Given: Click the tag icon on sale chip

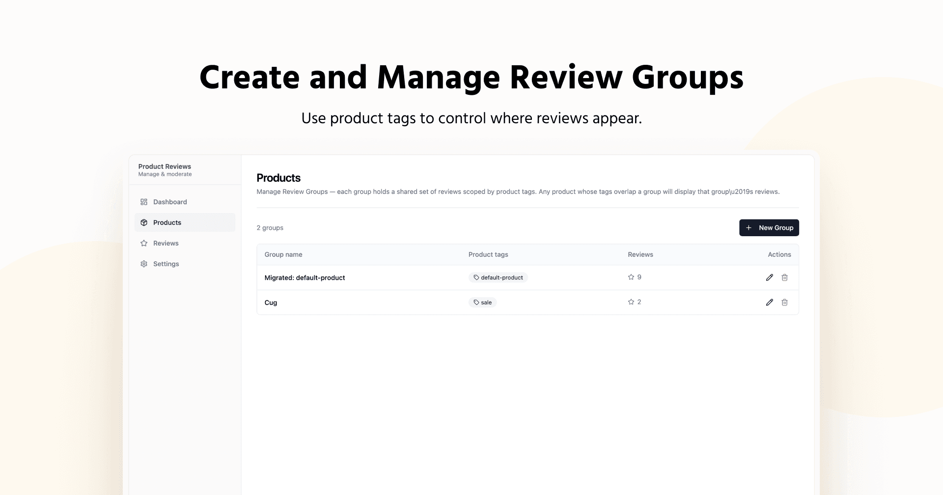Looking at the screenshot, I should pyautogui.click(x=476, y=302).
